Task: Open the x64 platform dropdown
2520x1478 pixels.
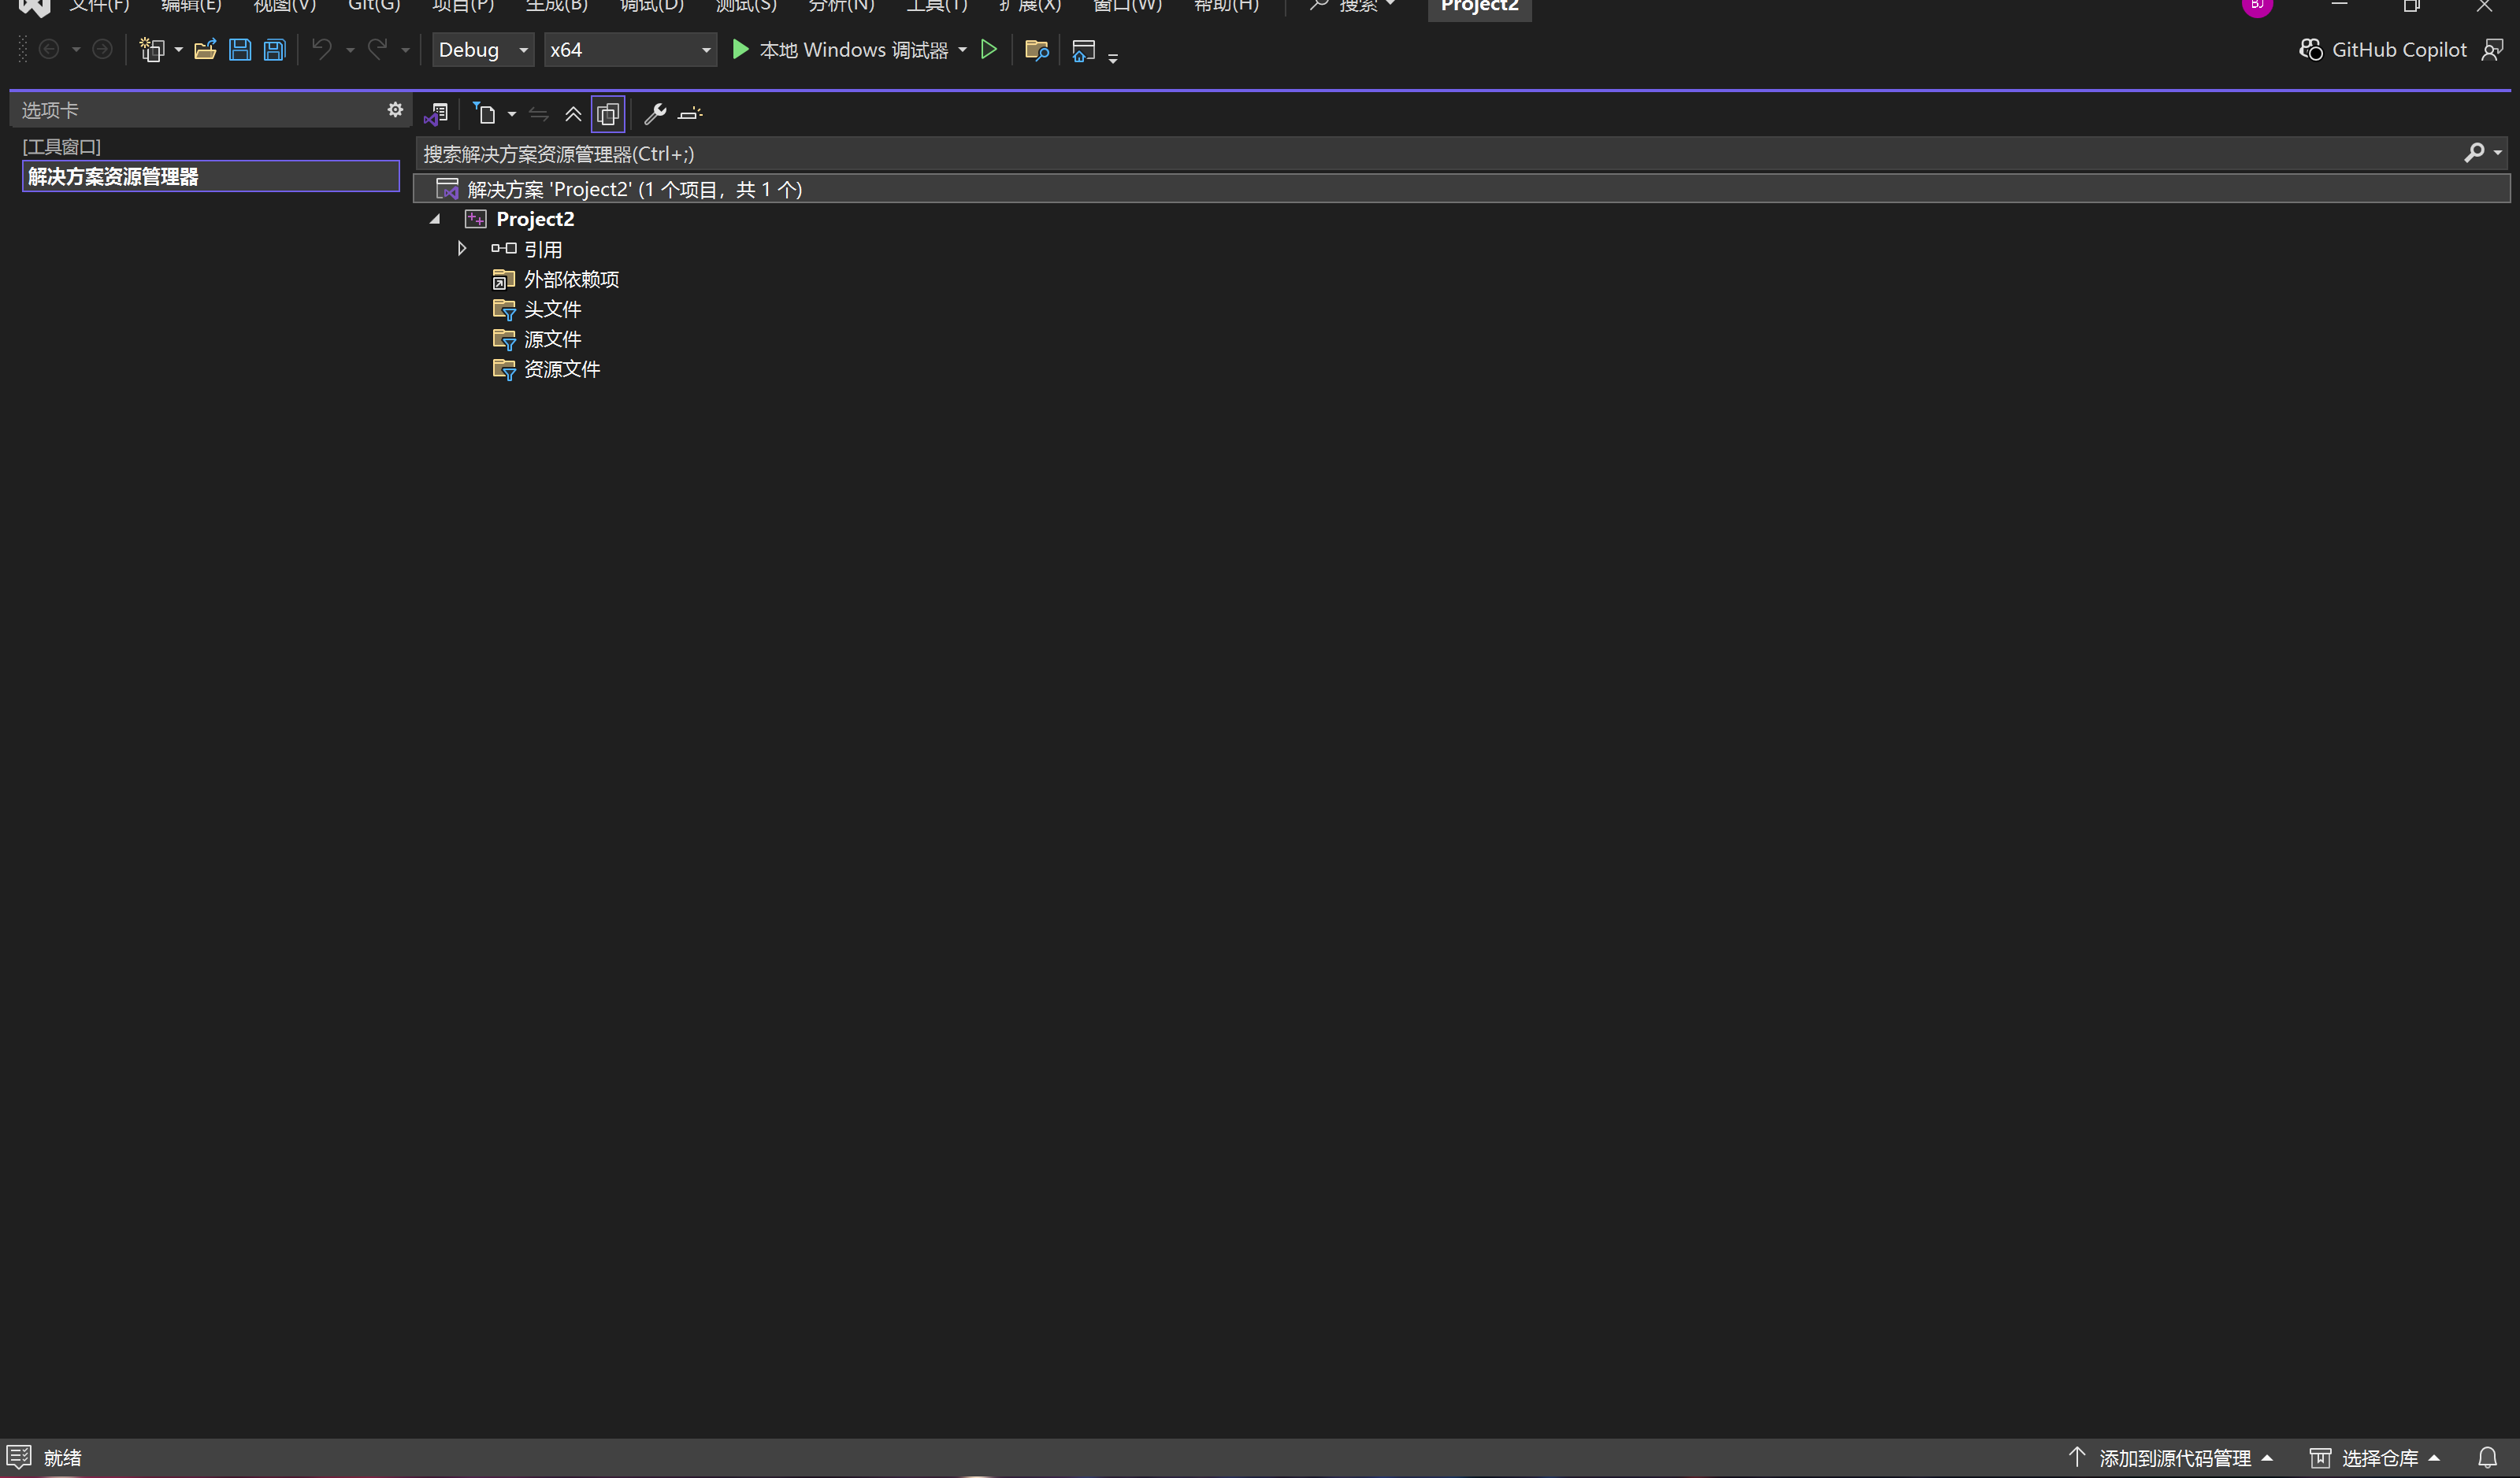Action: coord(630,50)
